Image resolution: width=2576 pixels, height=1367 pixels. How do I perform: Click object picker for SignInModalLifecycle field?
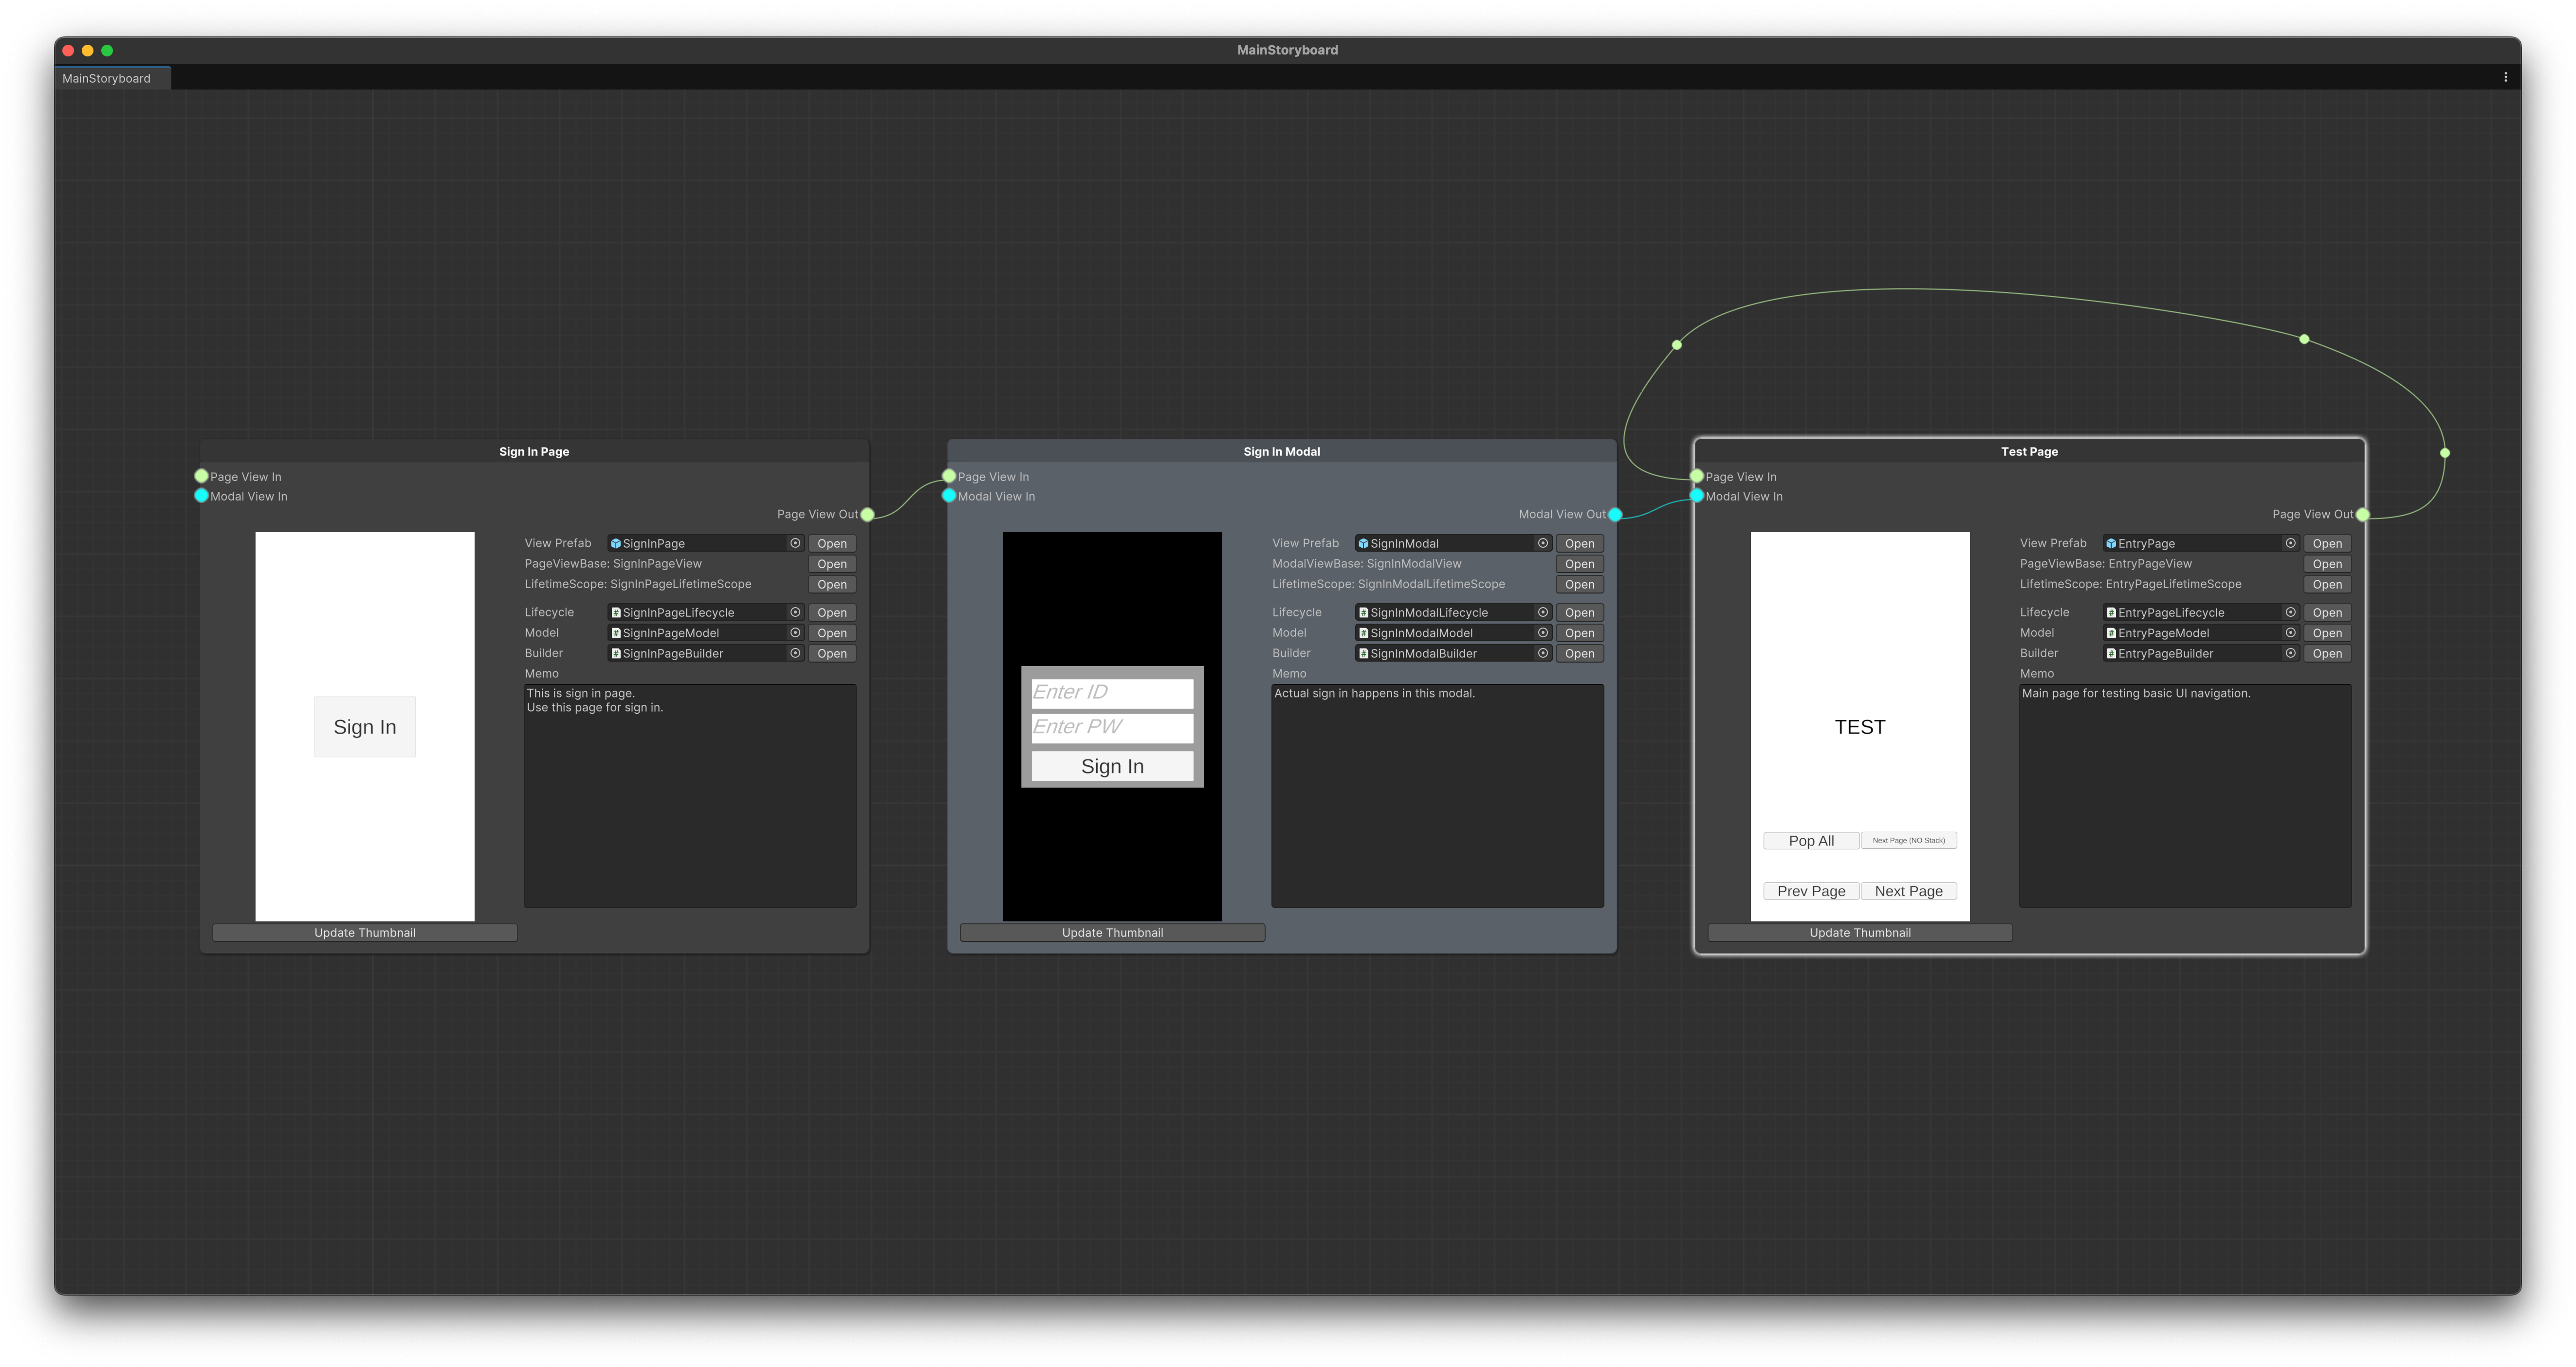point(1543,612)
